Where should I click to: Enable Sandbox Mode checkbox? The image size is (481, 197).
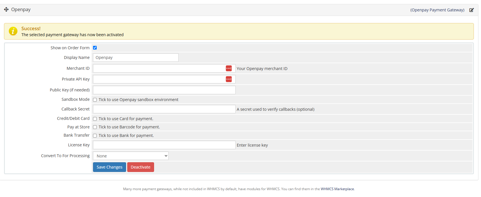pos(95,100)
